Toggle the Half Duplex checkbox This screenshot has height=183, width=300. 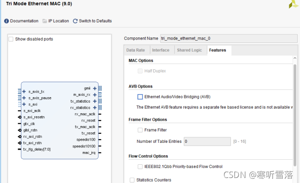[x=140, y=71]
